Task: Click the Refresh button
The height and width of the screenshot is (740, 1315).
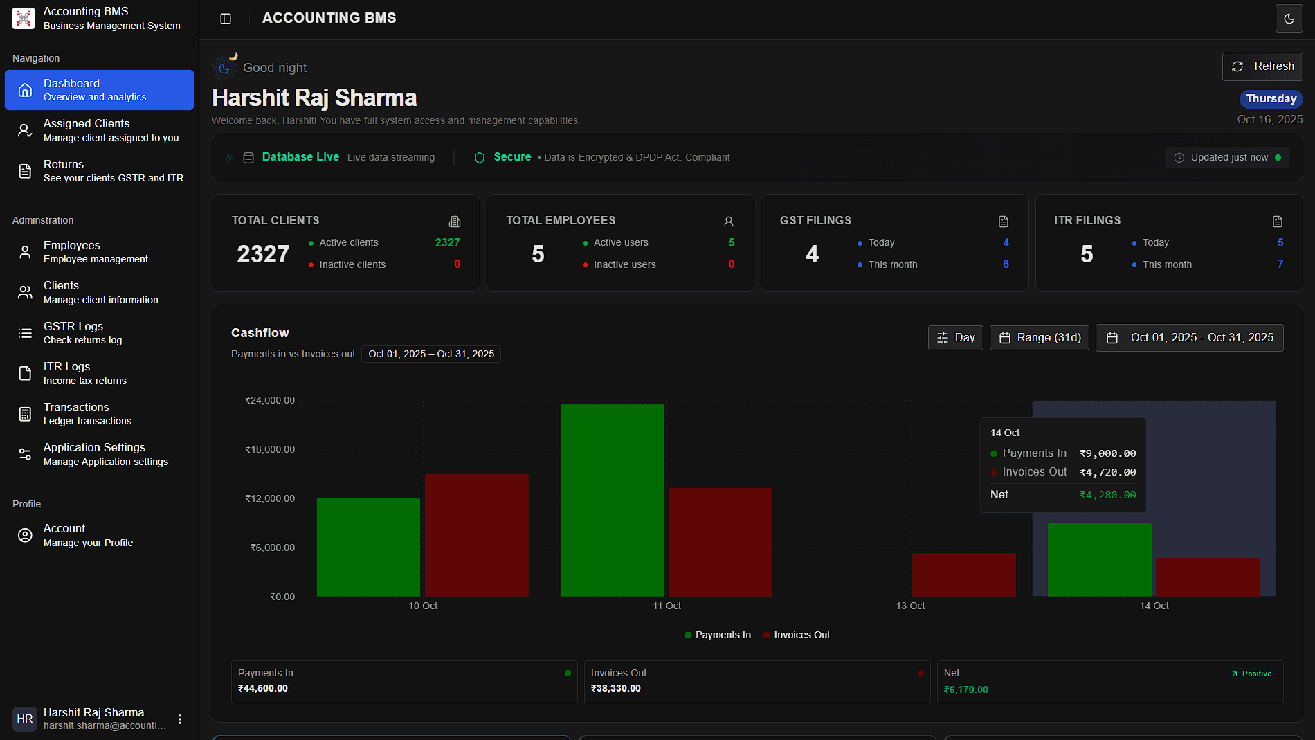Action: point(1262,66)
